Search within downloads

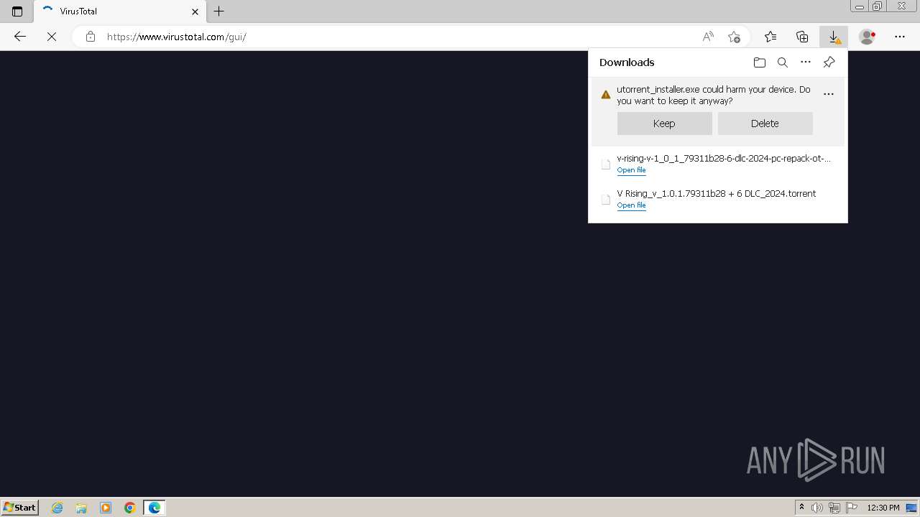(x=783, y=62)
